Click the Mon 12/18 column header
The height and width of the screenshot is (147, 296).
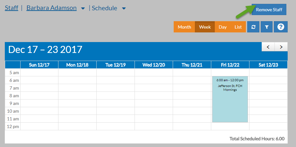point(77,65)
